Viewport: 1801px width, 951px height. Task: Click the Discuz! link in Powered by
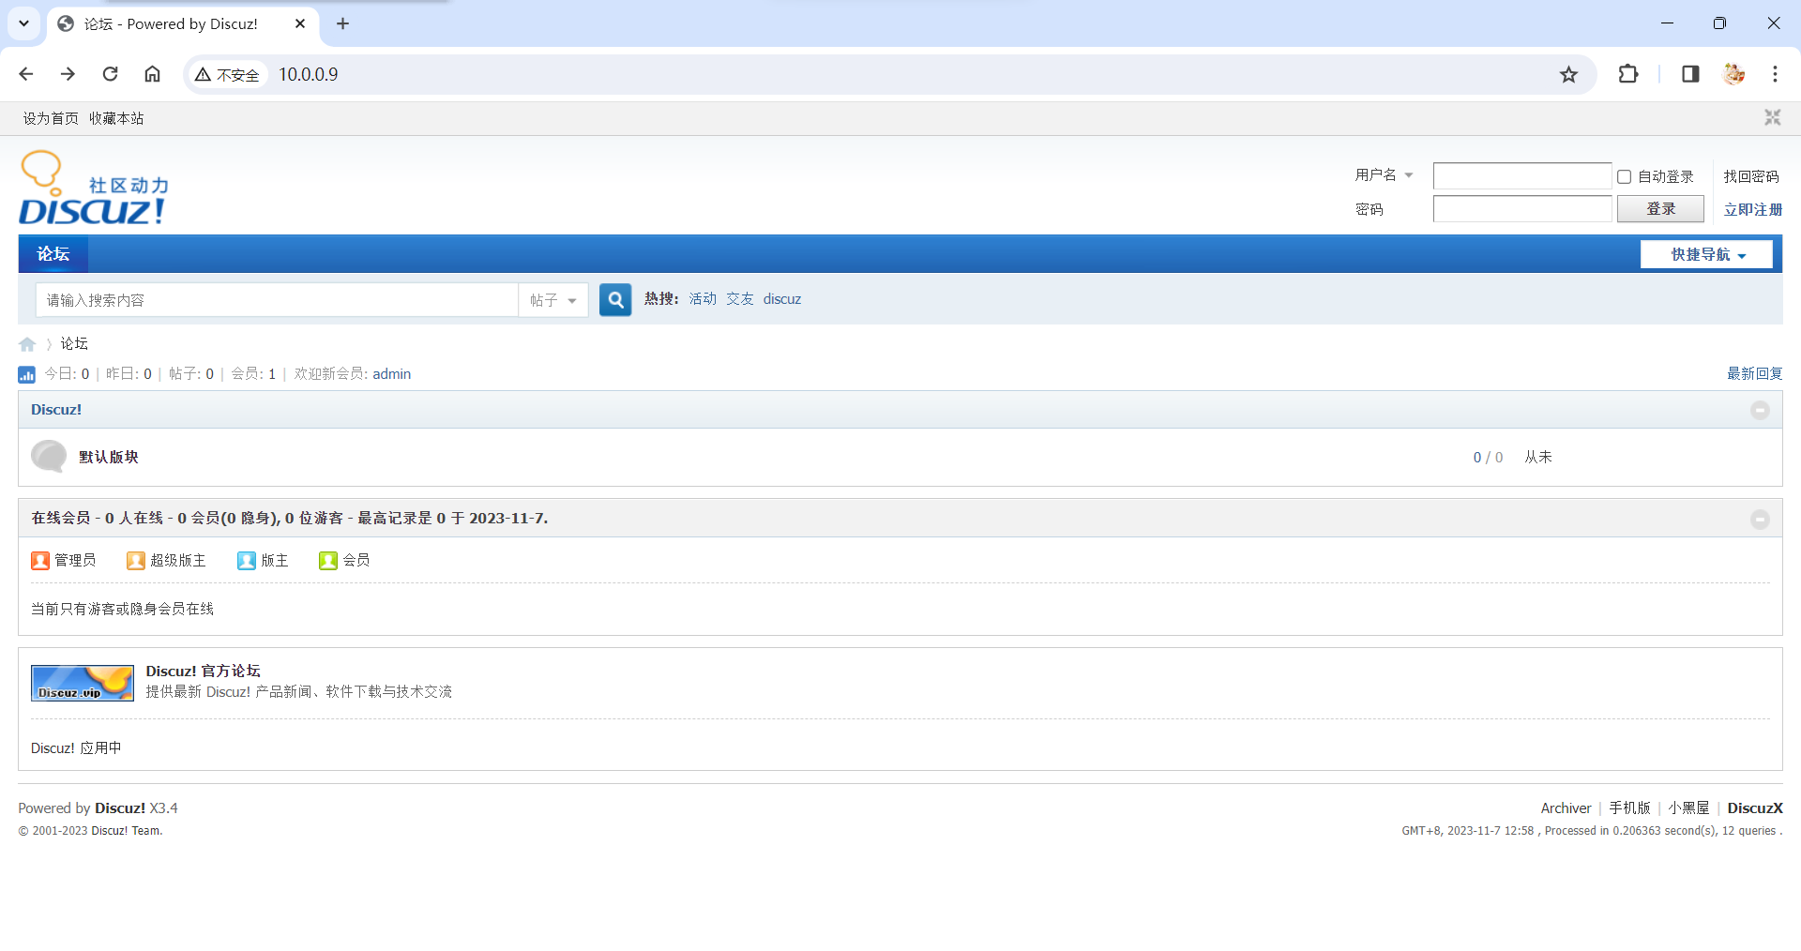[x=120, y=808]
